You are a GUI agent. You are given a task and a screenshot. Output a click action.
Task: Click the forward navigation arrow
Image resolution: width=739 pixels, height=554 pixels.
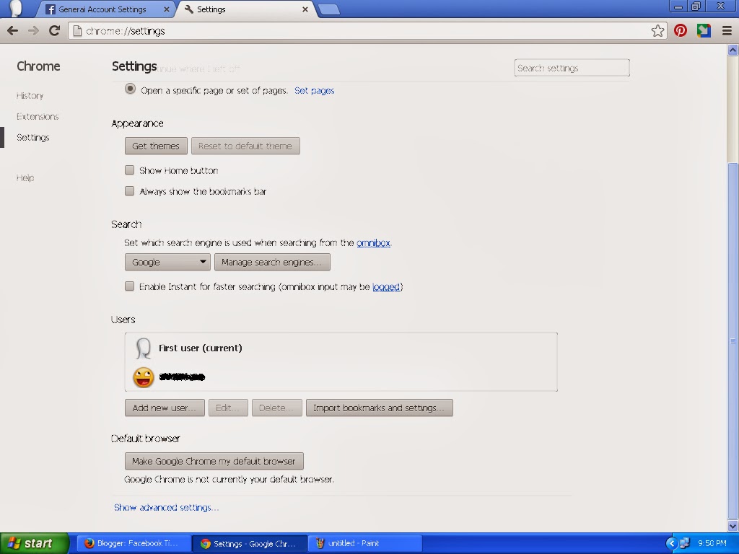[x=33, y=31]
